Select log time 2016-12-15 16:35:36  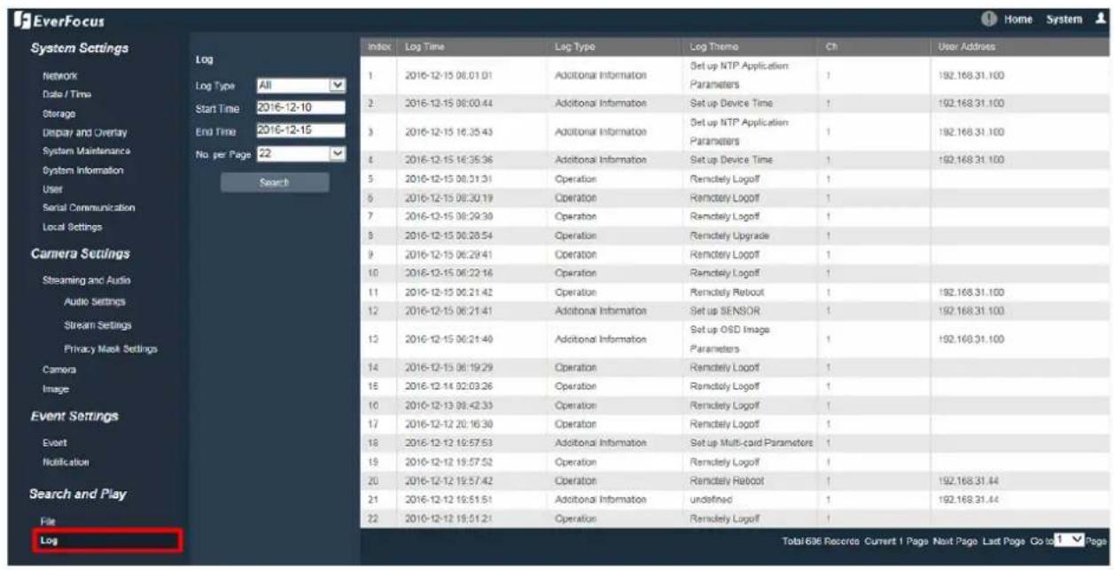click(448, 160)
